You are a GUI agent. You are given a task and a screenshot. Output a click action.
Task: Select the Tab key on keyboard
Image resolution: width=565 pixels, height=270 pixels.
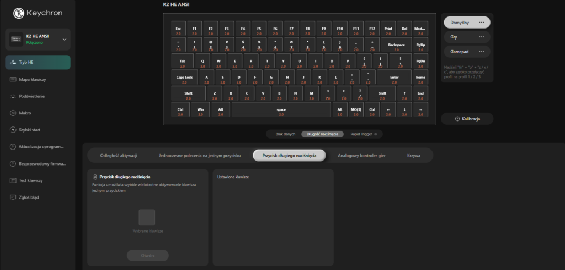[182, 60]
